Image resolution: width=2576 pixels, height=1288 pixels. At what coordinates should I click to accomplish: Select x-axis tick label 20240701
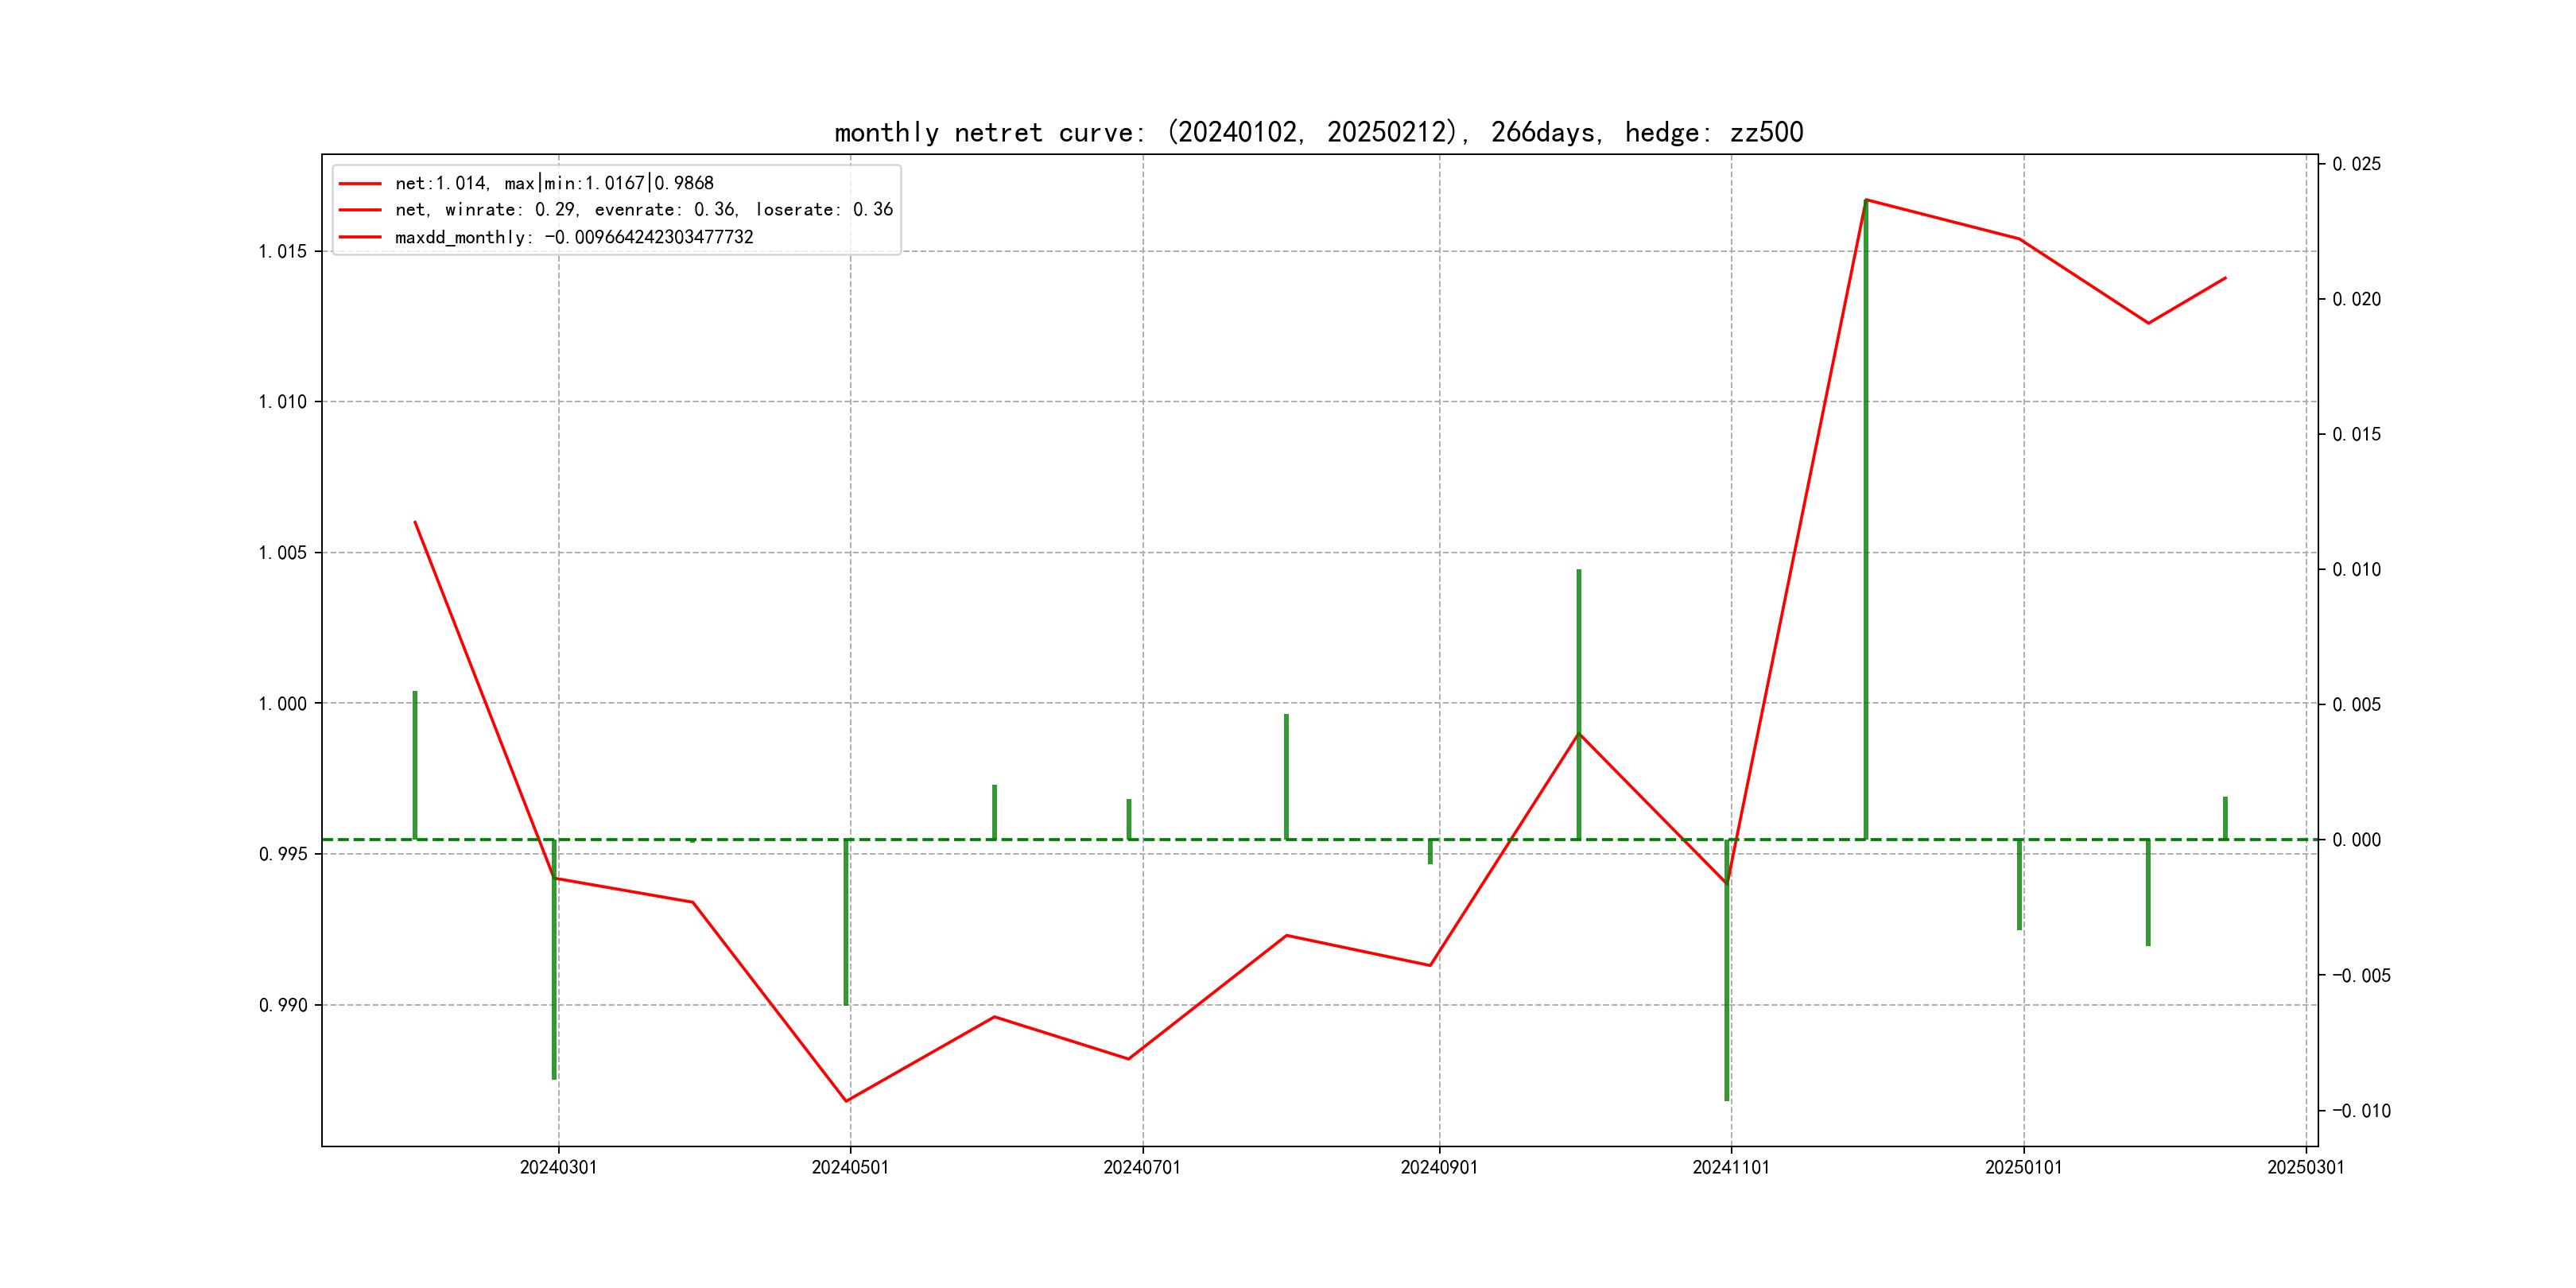tap(1142, 1168)
